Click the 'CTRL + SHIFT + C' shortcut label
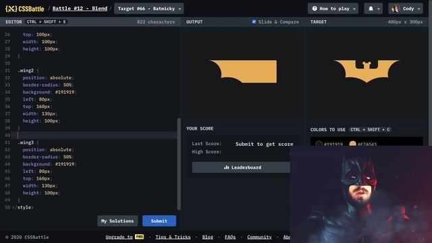 (x=370, y=130)
